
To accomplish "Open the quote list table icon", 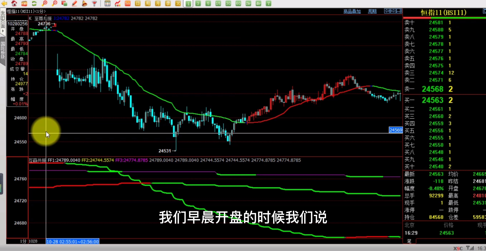I will 108,3.
